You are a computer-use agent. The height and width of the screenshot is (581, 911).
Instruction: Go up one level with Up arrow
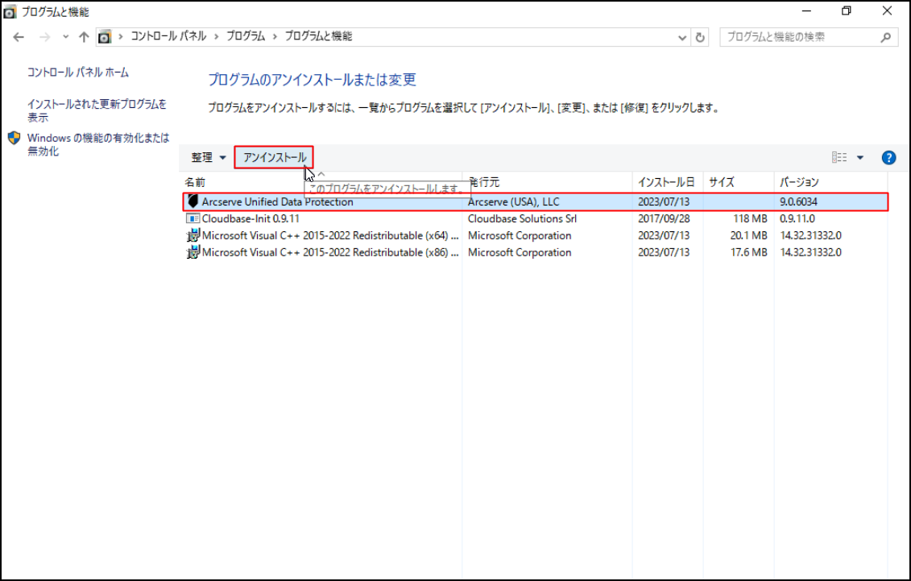(85, 37)
